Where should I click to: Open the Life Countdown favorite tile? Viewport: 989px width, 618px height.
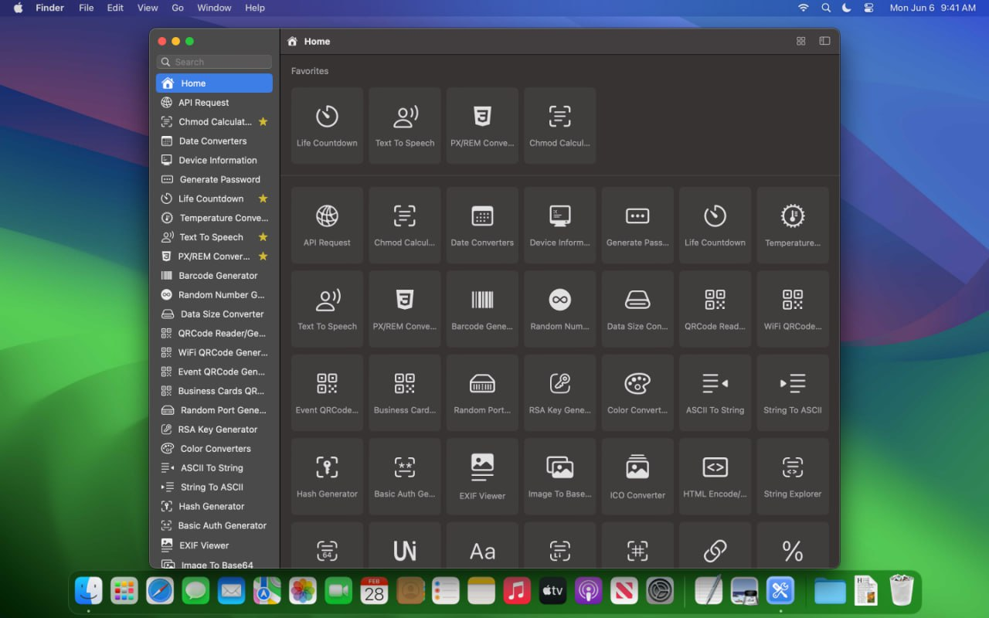327,125
